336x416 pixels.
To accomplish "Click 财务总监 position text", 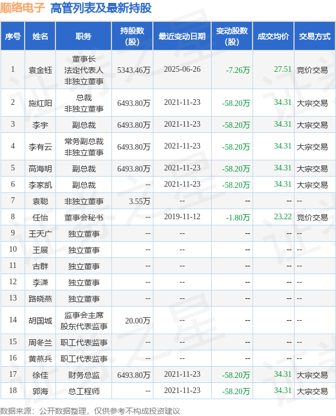I will click(x=84, y=375).
